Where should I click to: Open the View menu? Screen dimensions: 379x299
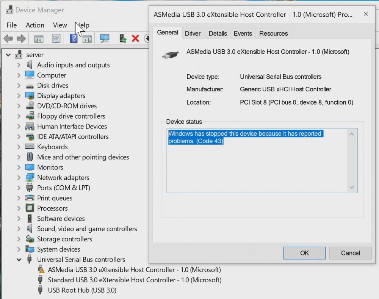pos(60,25)
